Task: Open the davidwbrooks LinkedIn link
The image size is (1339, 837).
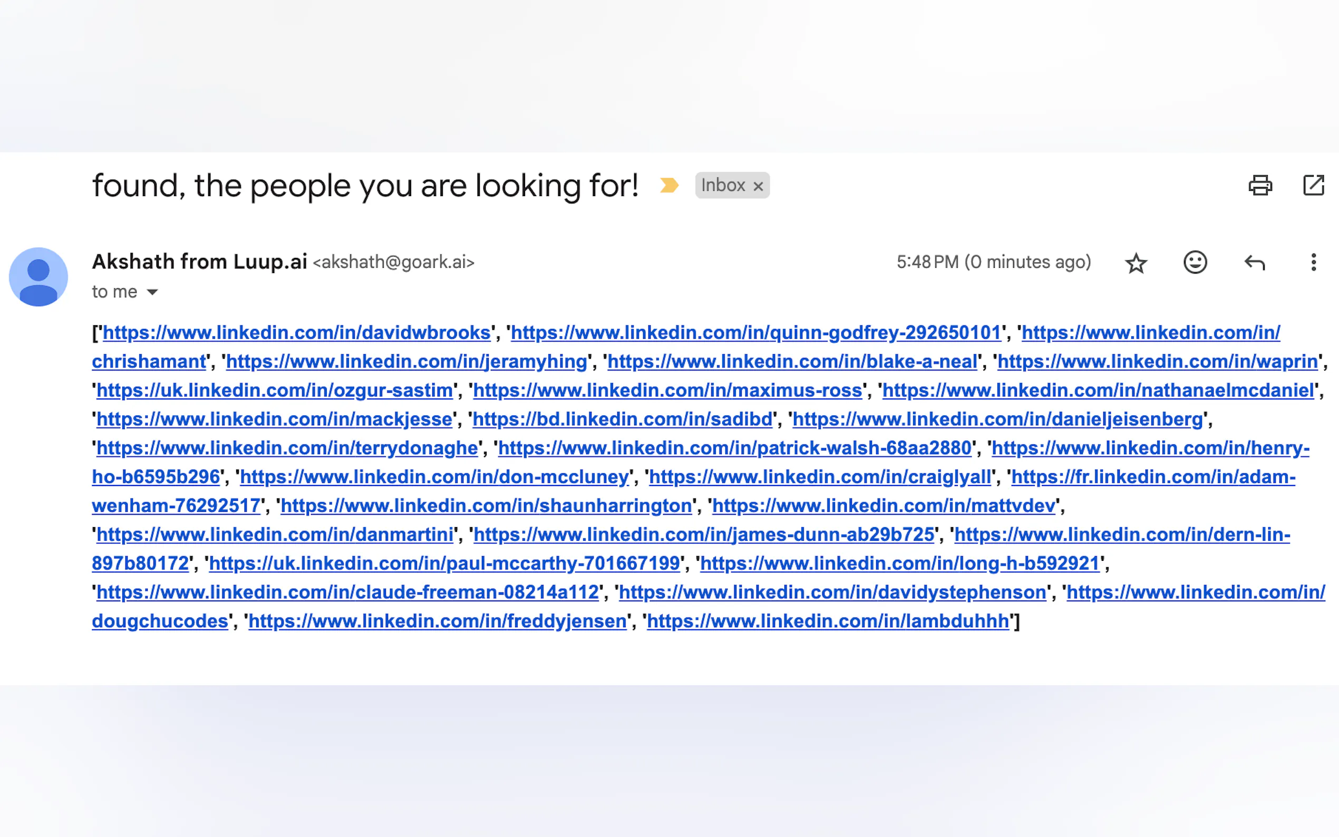Action: click(296, 333)
